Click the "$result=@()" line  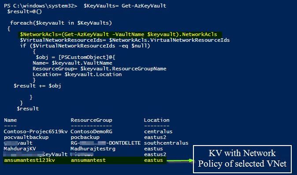click(24, 12)
